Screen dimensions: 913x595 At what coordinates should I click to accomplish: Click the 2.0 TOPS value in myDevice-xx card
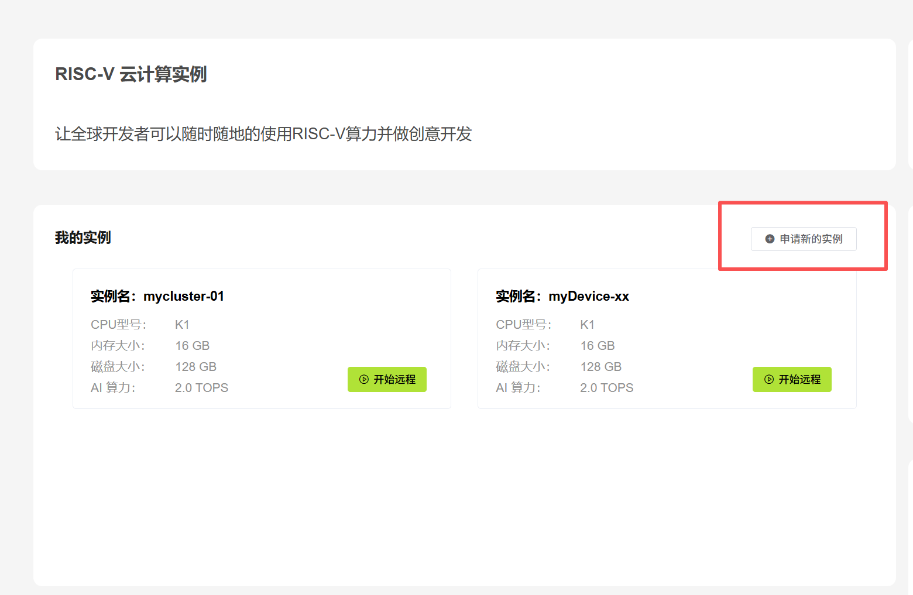coord(606,388)
